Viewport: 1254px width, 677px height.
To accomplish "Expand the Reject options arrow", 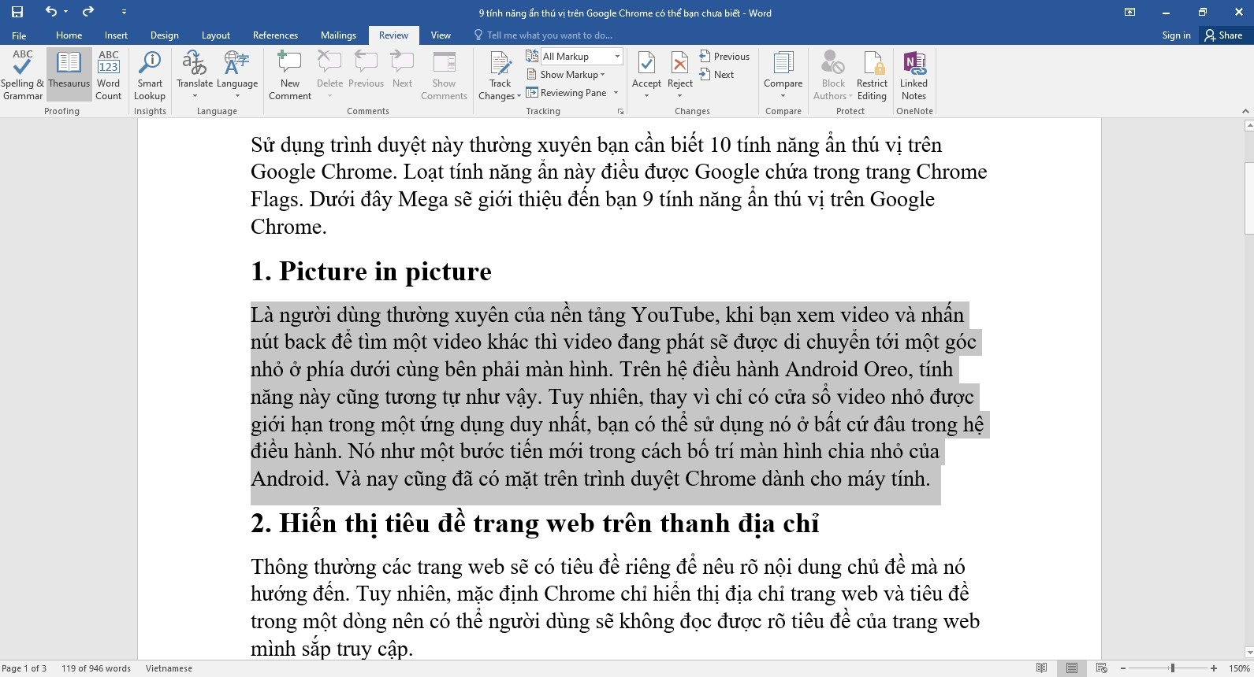I will (x=679, y=96).
